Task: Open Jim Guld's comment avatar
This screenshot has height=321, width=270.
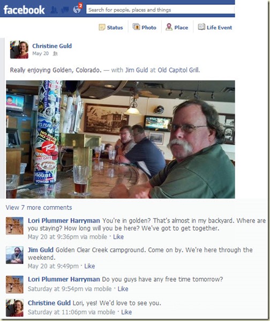Action: coord(14,255)
